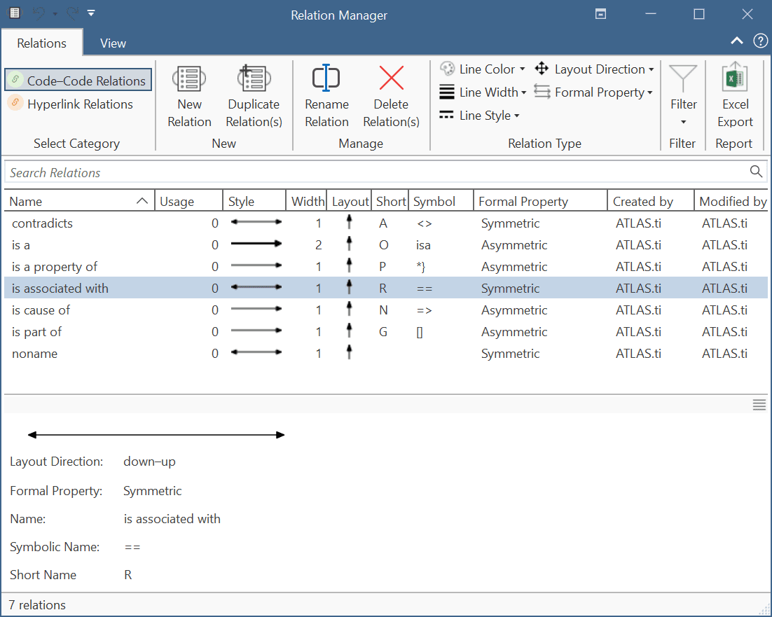Collapse the ribbon with the up chevron
Screen dimensions: 772x617
pos(736,41)
